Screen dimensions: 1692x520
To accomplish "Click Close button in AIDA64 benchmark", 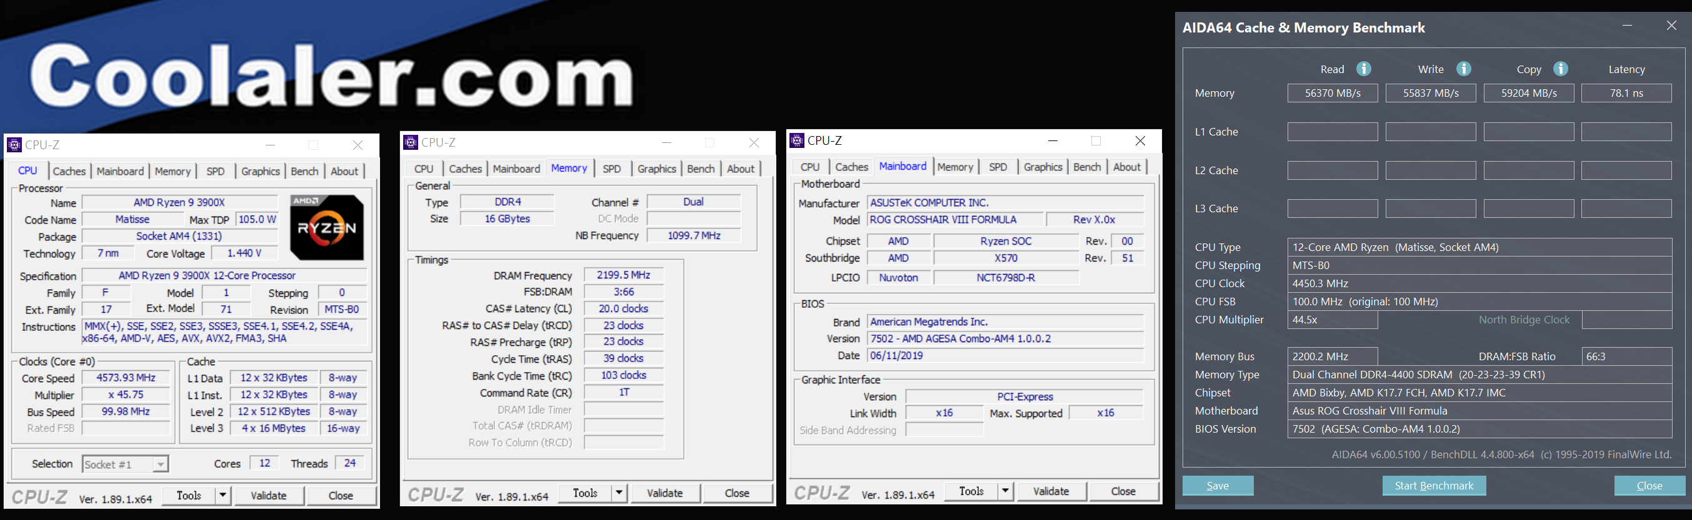I will [x=1649, y=485].
